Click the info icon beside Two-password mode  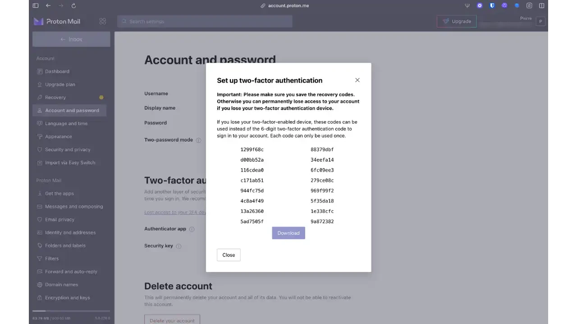pyautogui.click(x=198, y=140)
